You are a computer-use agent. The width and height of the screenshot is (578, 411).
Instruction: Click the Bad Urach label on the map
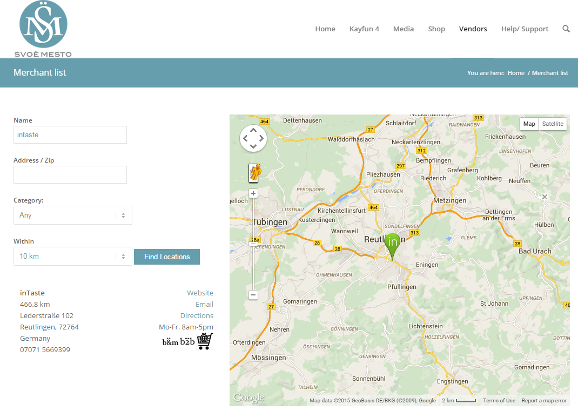535,251
